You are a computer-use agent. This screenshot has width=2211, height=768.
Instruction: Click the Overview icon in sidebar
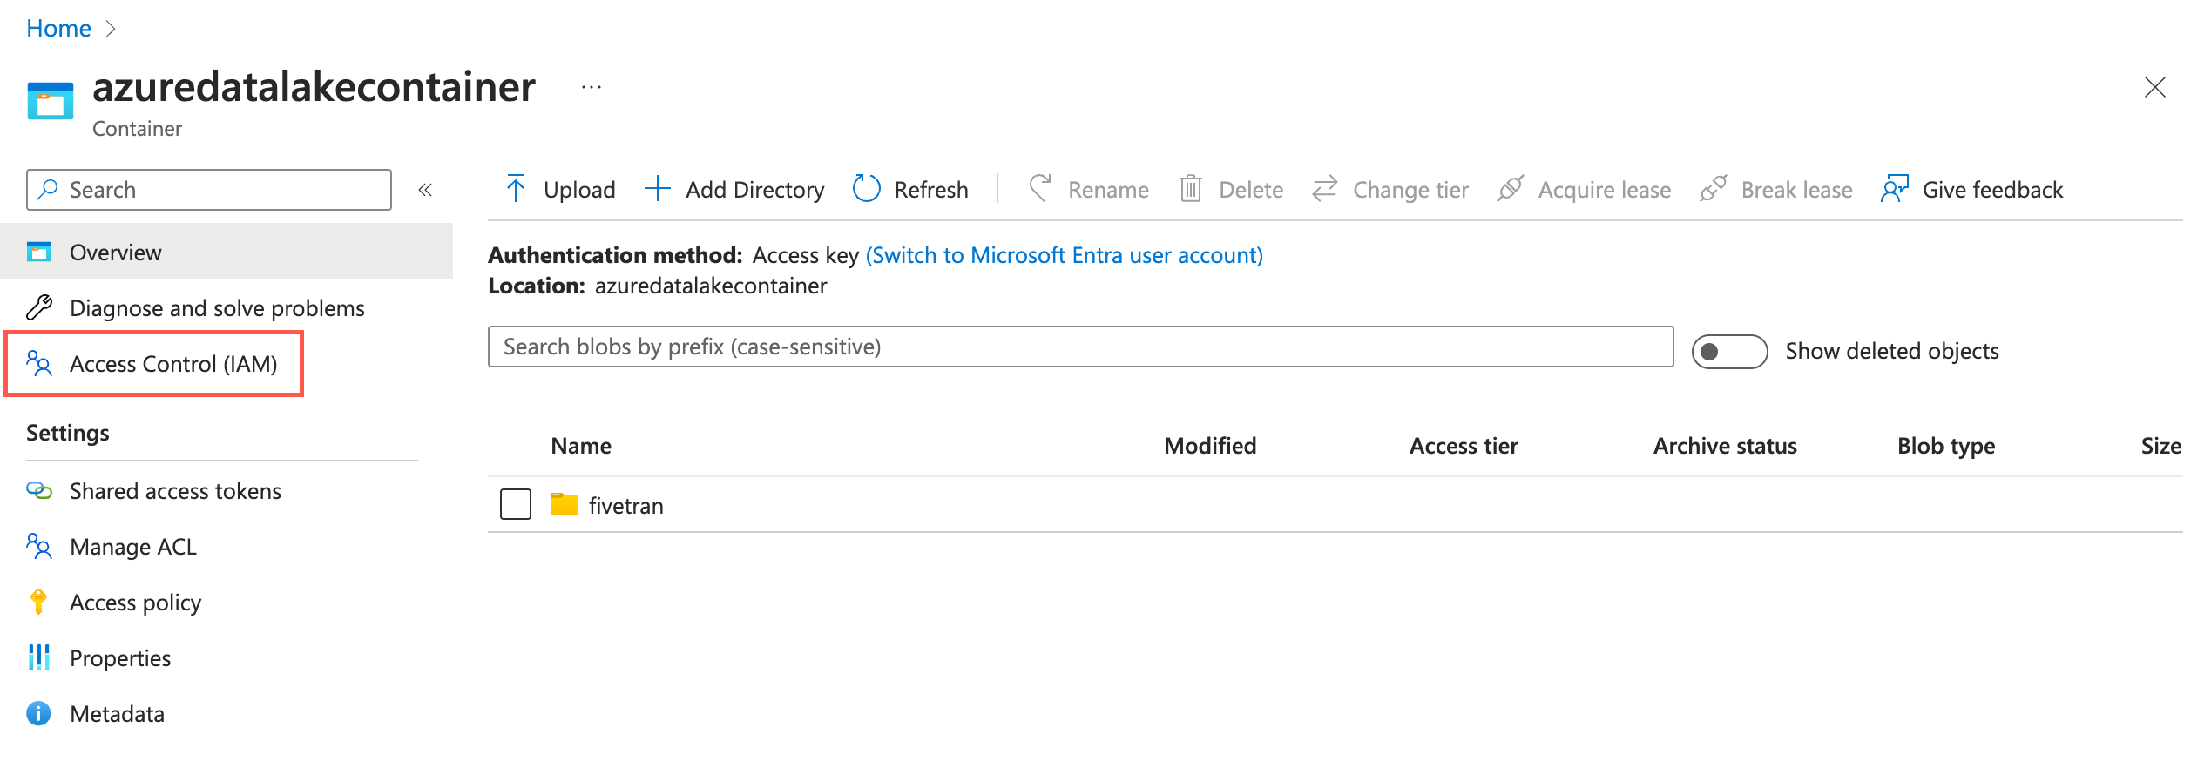click(x=39, y=252)
